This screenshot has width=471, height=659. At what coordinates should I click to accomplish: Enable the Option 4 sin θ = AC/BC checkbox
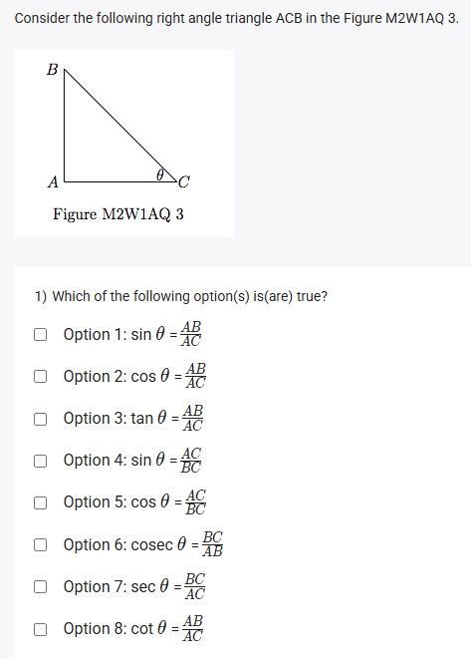40,461
